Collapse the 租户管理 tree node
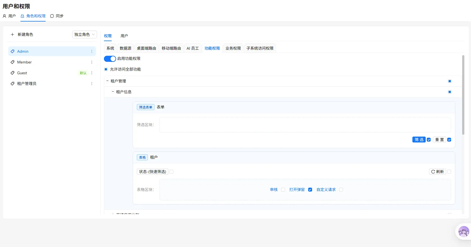Screen dimensions: 471x247 tap(108, 81)
